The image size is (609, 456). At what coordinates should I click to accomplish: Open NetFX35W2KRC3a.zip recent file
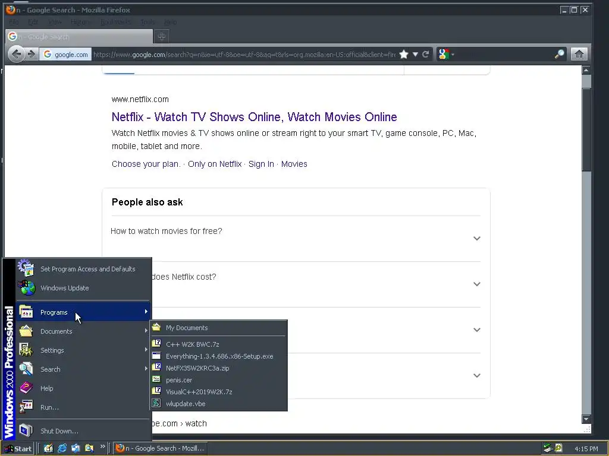coord(218,368)
